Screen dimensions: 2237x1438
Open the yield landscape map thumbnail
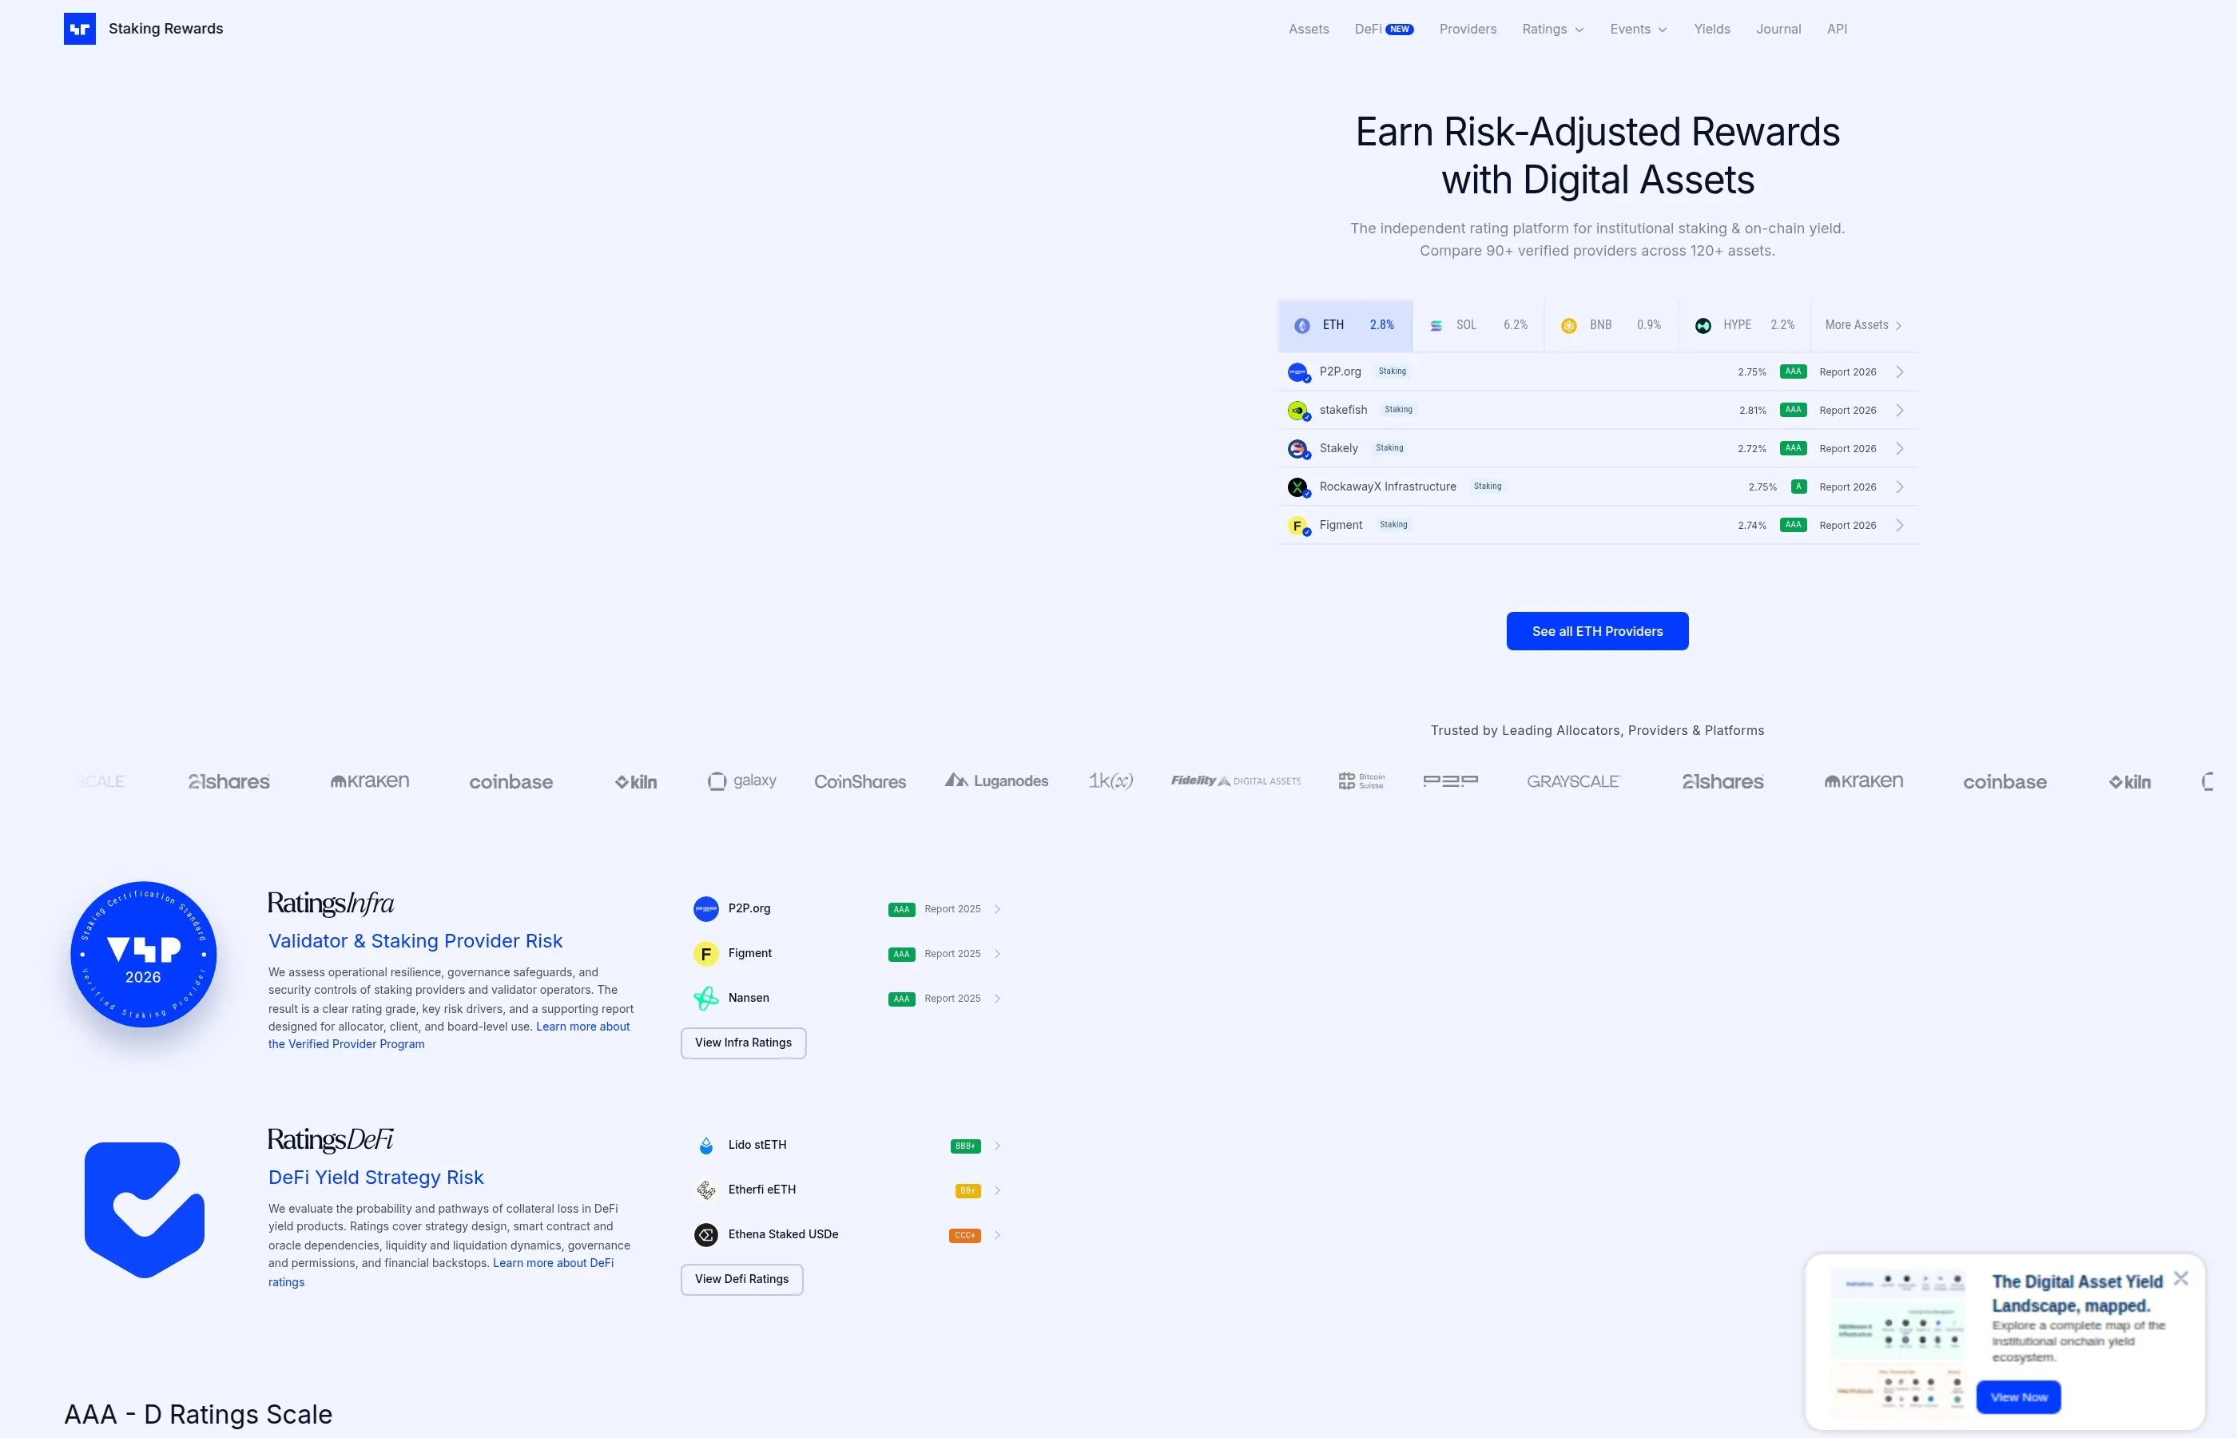(x=1897, y=1343)
